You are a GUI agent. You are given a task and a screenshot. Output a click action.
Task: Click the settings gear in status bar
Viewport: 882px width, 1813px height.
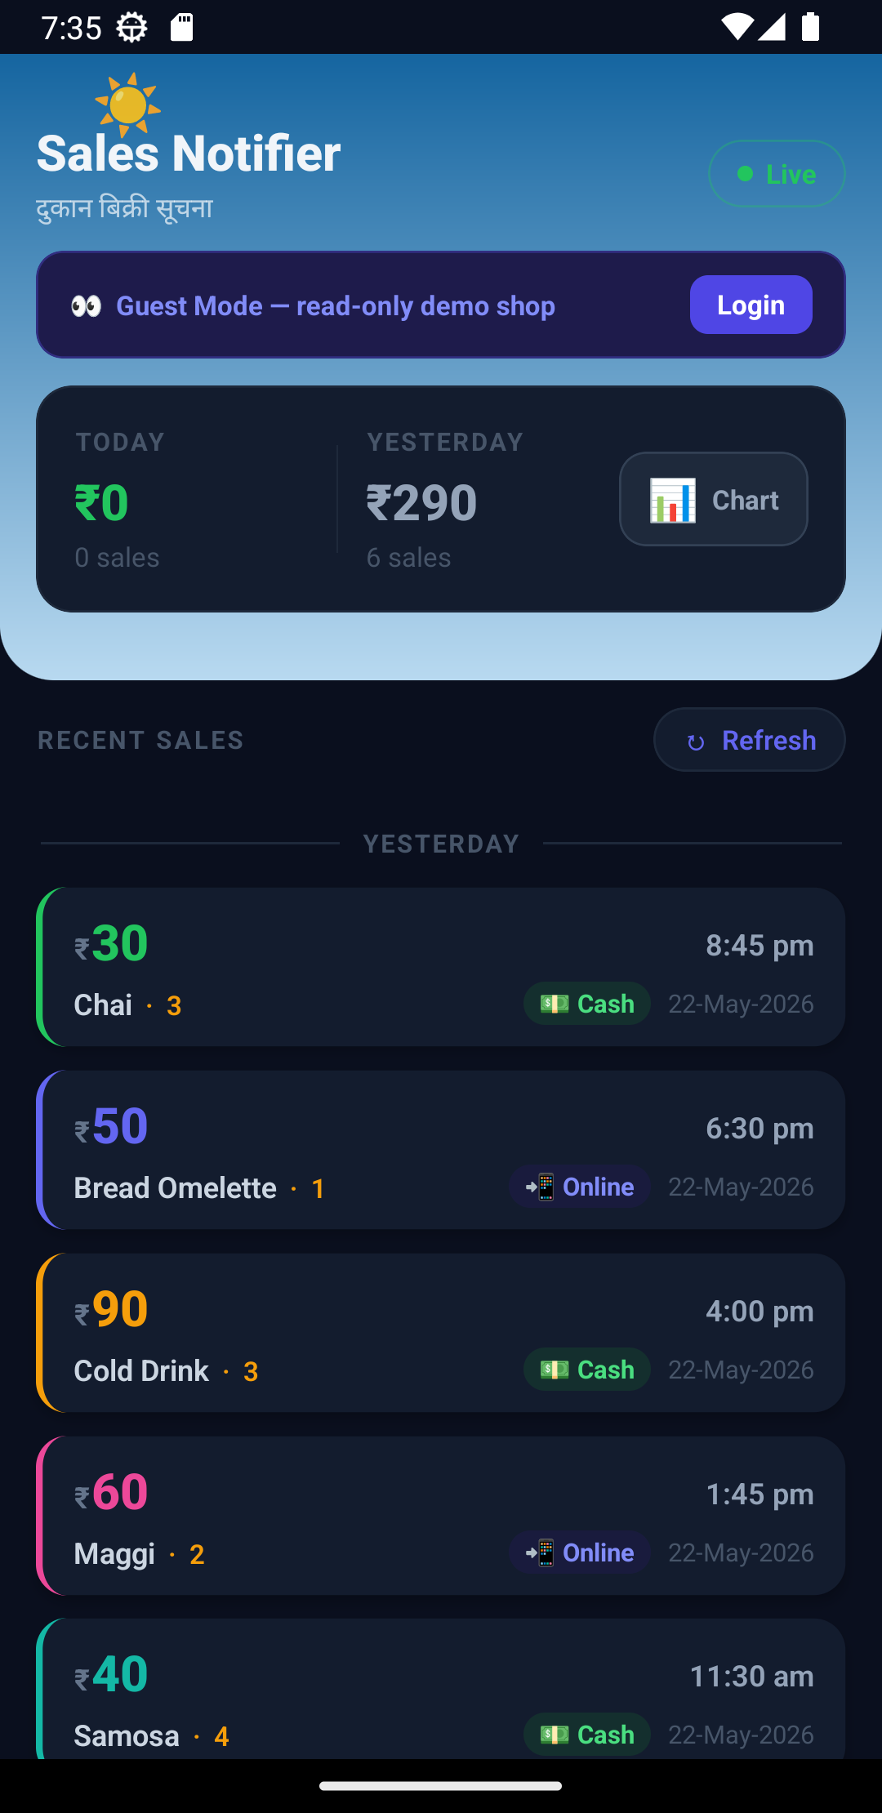click(x=131, y=28)
